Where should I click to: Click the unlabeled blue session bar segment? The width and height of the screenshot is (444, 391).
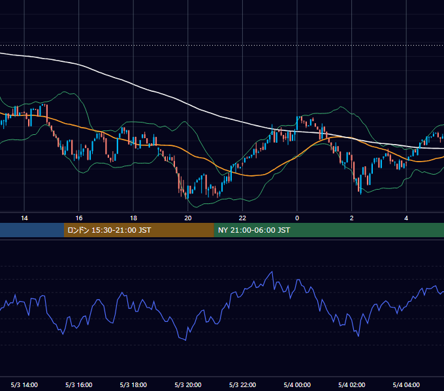[x=32, y=230]
